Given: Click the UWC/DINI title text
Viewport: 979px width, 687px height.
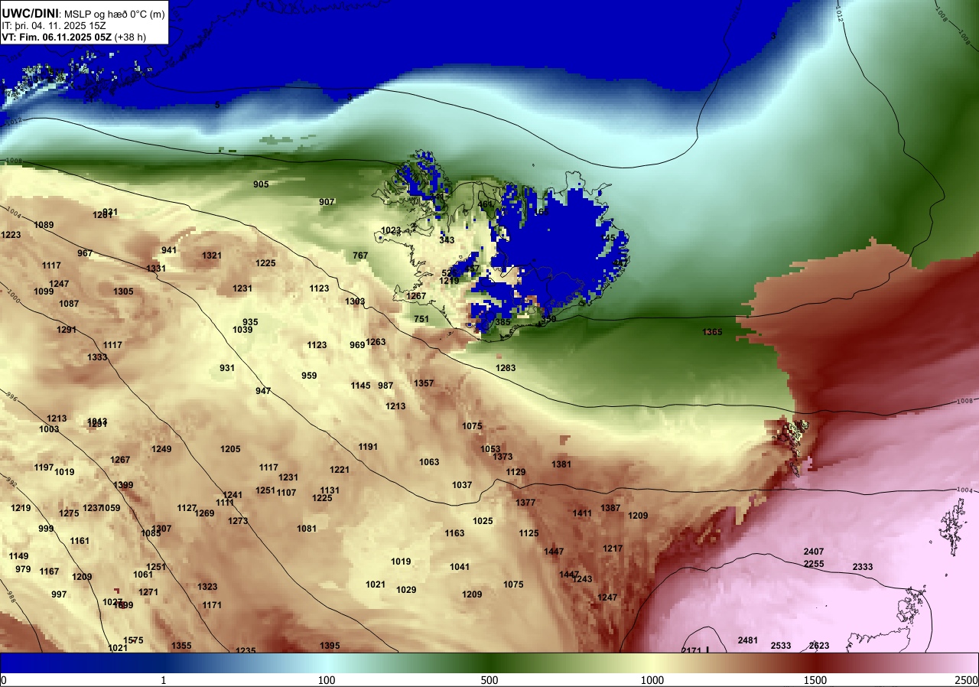Looking at the screenshot, I should click(x=30, y=13).
